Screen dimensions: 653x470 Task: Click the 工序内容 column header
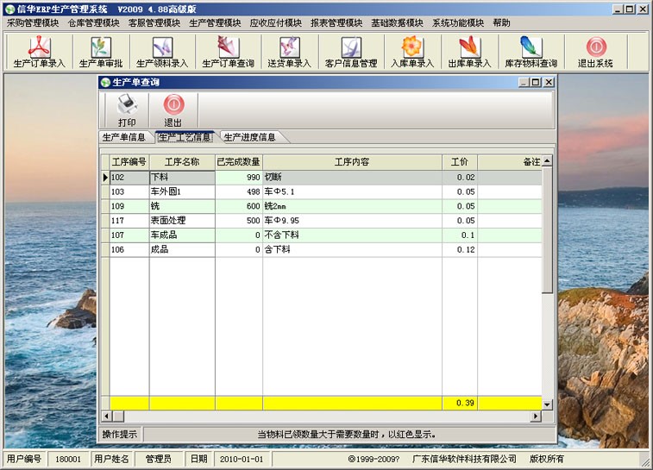click(x=352, y=162)
